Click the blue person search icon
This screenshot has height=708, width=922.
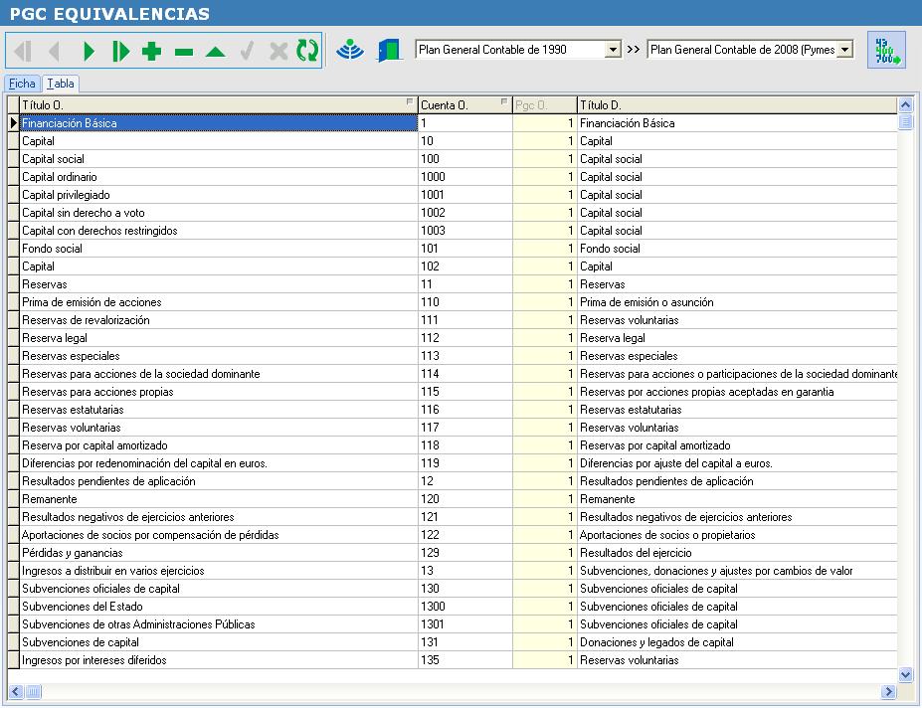[x=349, y=50]
